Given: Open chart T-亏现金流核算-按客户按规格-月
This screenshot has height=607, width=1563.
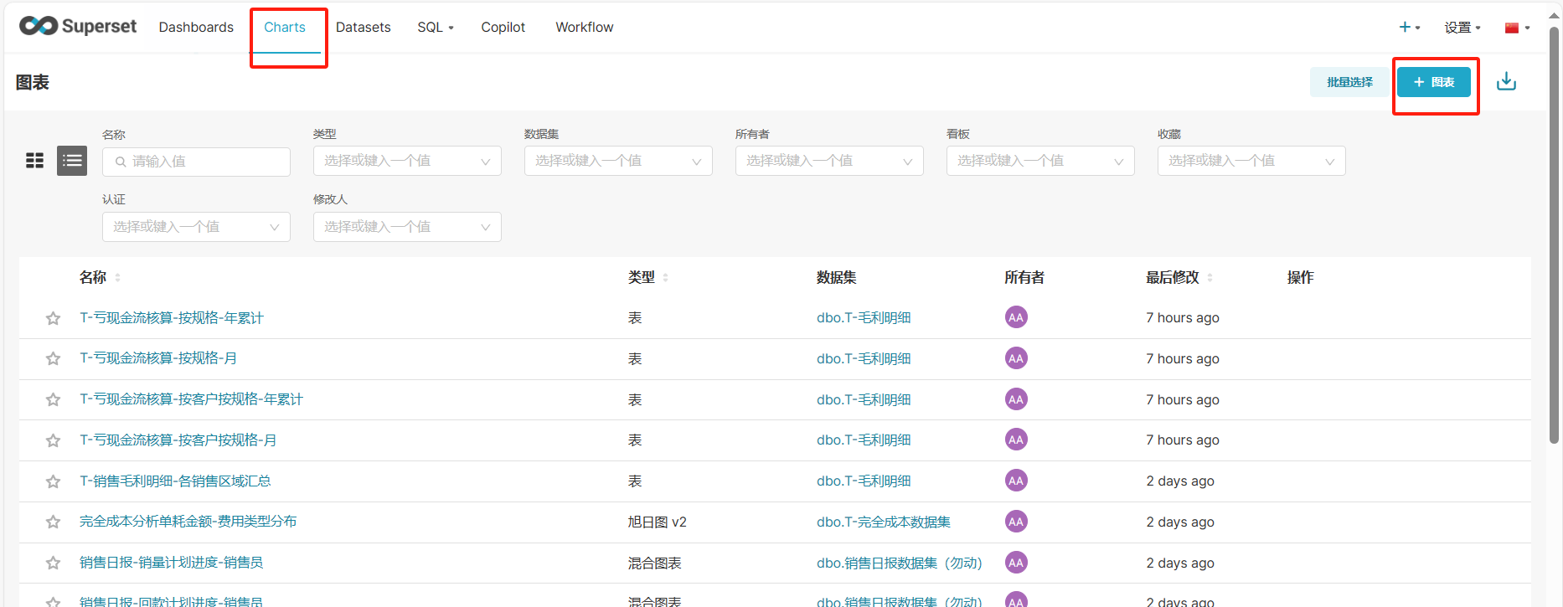Looking at the screenshot, I should coord(178,440).
